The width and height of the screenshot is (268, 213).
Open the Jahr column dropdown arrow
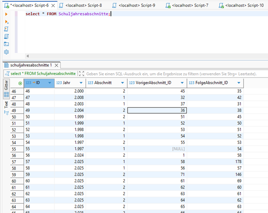point(81,83)
